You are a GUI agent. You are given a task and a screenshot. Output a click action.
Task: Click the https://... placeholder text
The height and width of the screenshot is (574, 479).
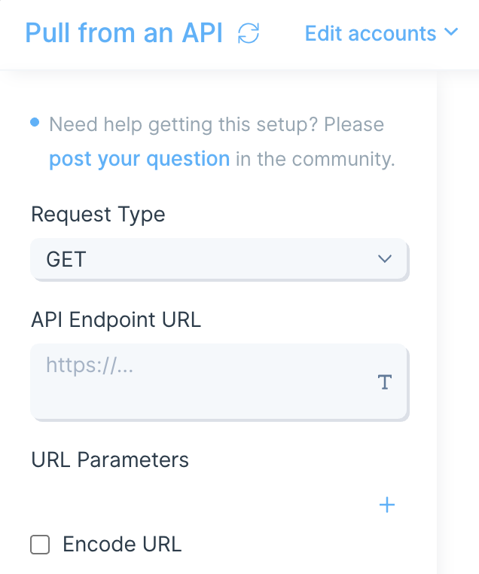pyautogui.click(x=90, y=365)
